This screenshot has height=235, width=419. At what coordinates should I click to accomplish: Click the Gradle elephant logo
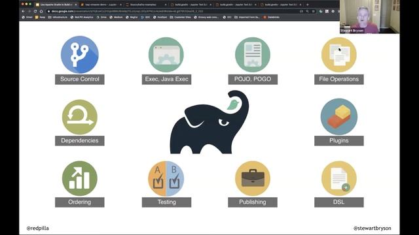pos(209,122)
